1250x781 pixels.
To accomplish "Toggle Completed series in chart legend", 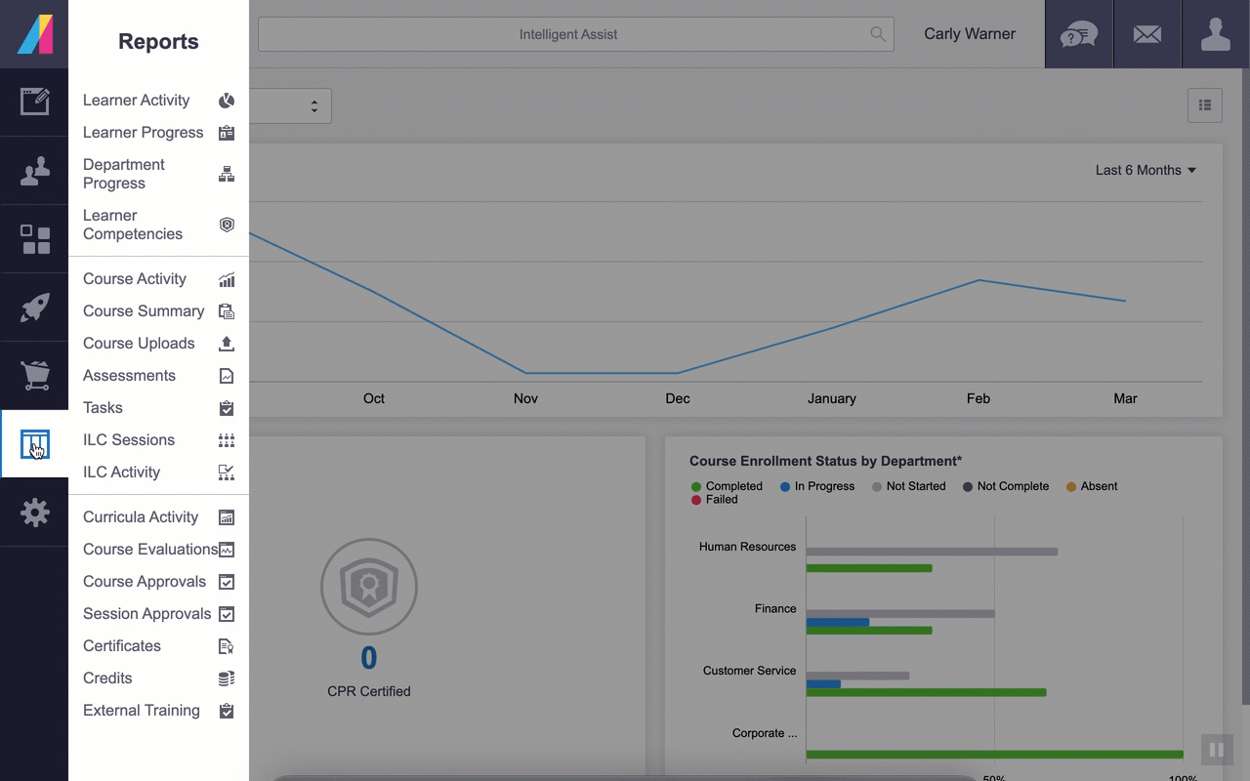I will (x=727, y=486).
